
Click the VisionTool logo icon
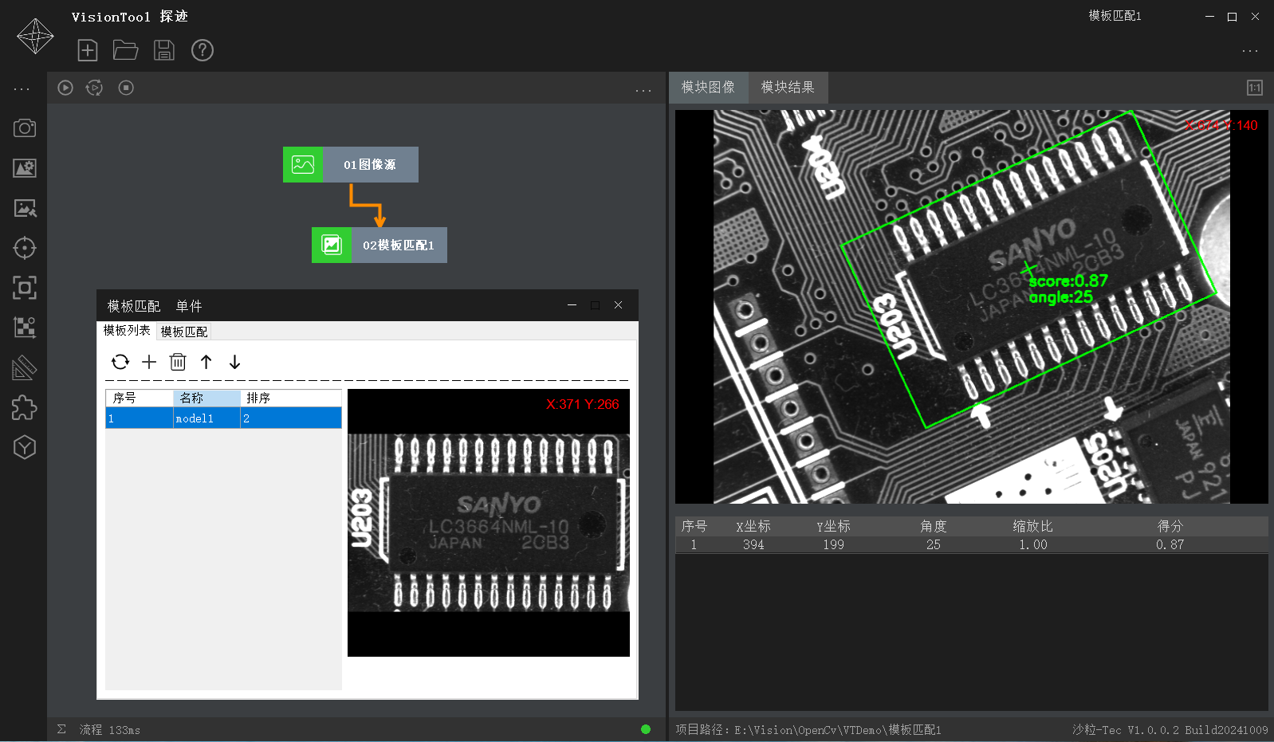pos(35,36)
